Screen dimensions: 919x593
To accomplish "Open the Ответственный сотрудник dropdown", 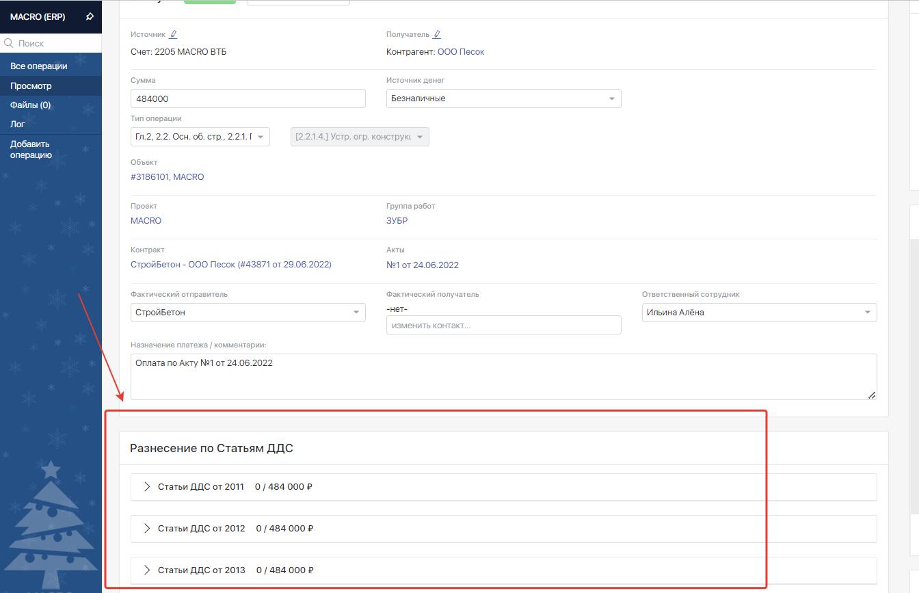I will click(x=759, y=313).
